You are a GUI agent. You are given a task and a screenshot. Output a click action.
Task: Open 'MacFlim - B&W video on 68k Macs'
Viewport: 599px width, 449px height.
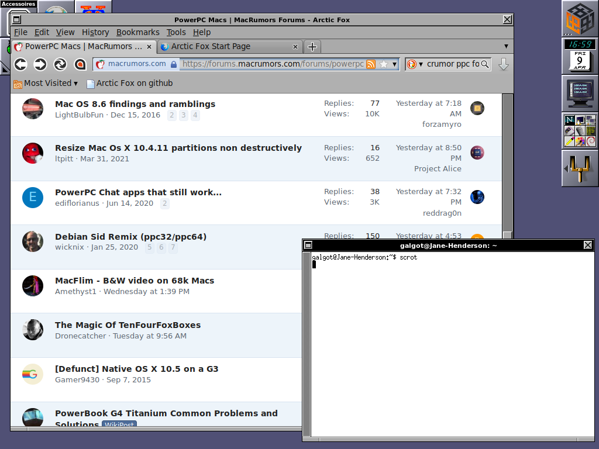135,281
